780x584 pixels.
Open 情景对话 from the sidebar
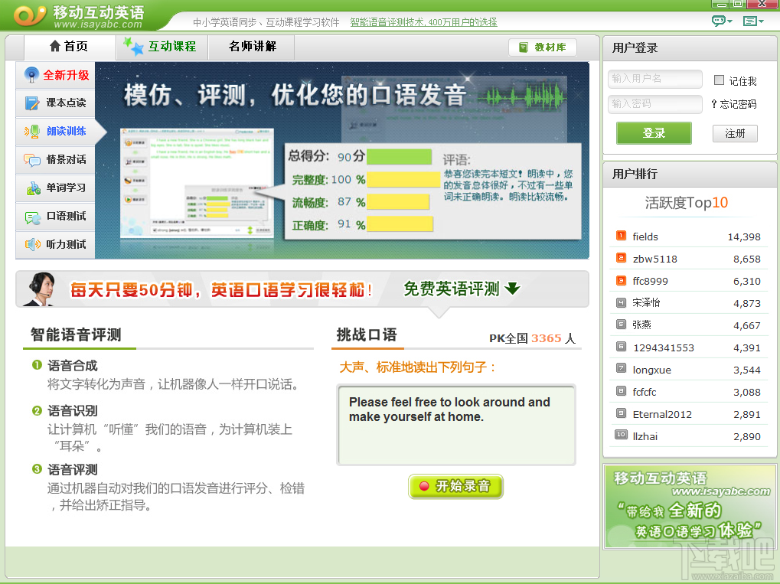pyautogui.click(x=56, y=160)
